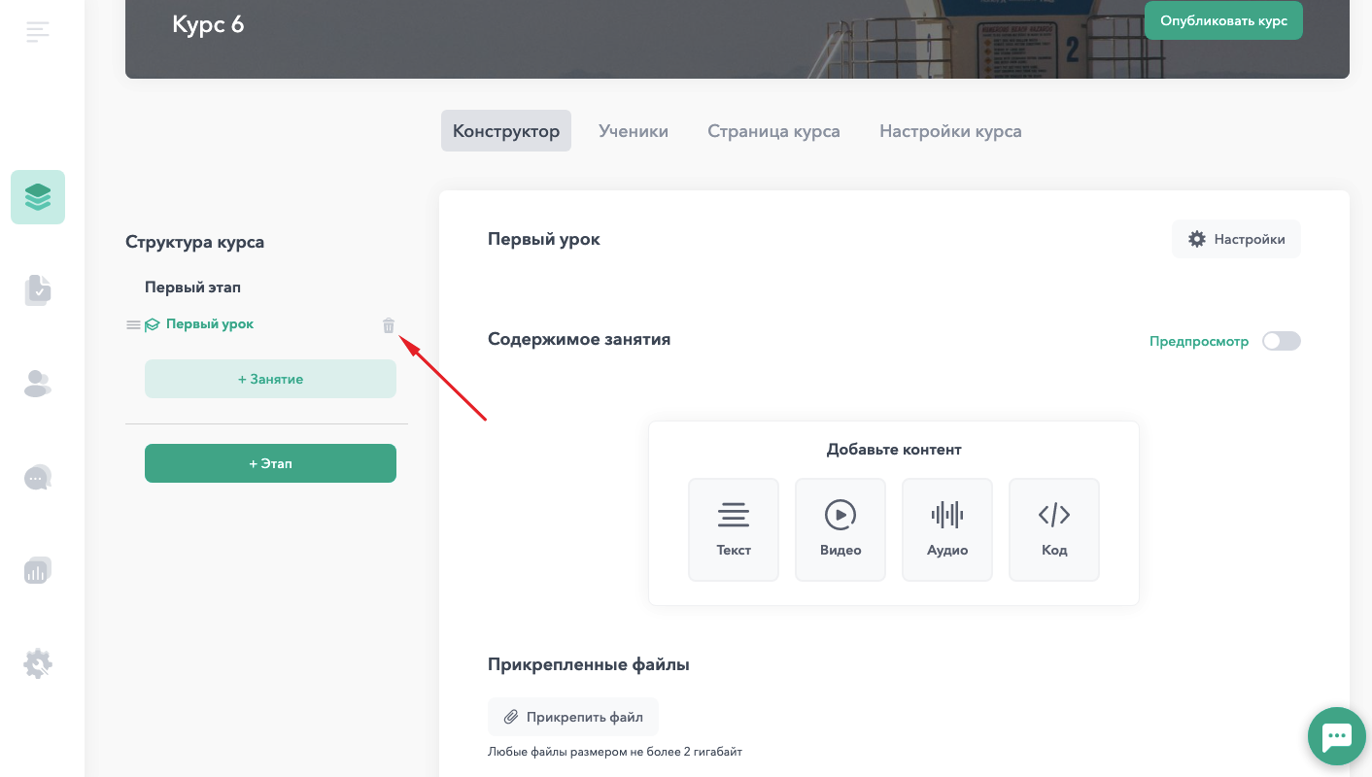This screenshot has height=777, width=1372.
Task: Add Код content block
Action: click(x=1054, y=529)
